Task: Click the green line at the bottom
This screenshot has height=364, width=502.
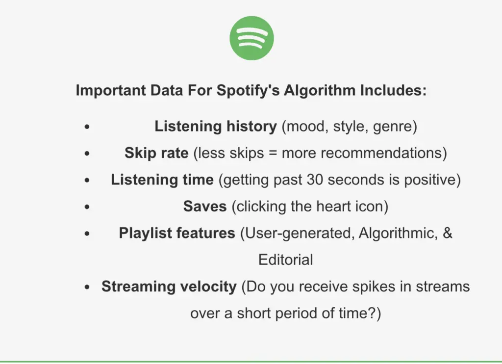Action: point(251,362)
